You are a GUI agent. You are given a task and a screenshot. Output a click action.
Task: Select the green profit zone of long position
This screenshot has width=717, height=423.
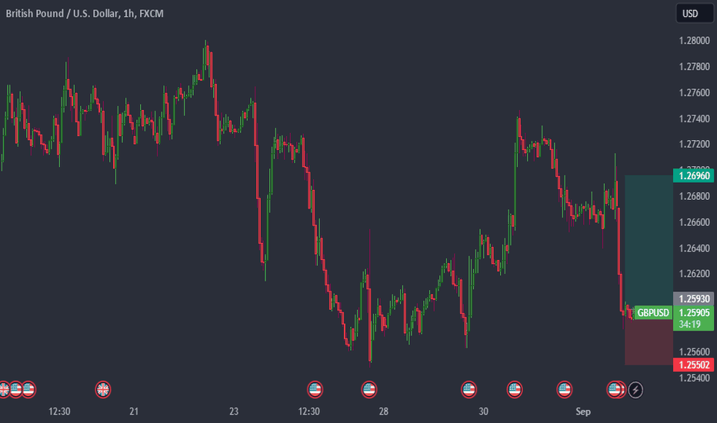[x=649, y=237]
